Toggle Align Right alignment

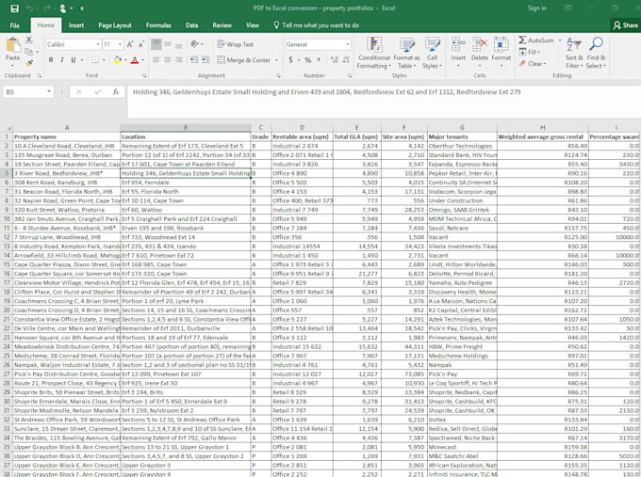click(179, 60)
